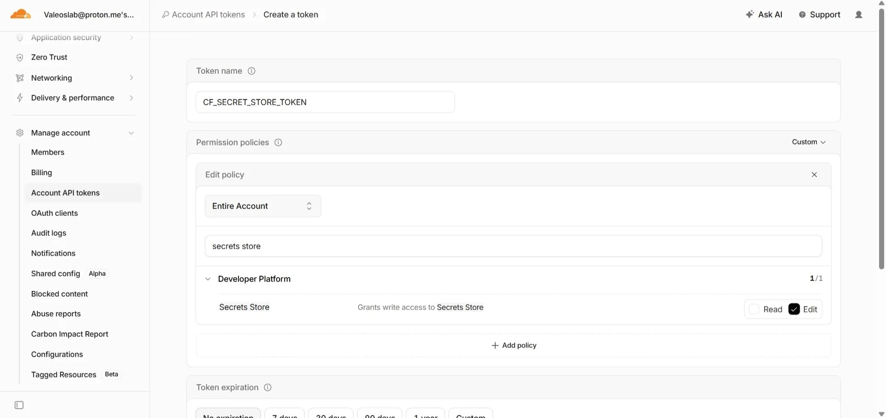Open Shared config
The width and height of the screenshot is (886, 418).
coord(55,274)
